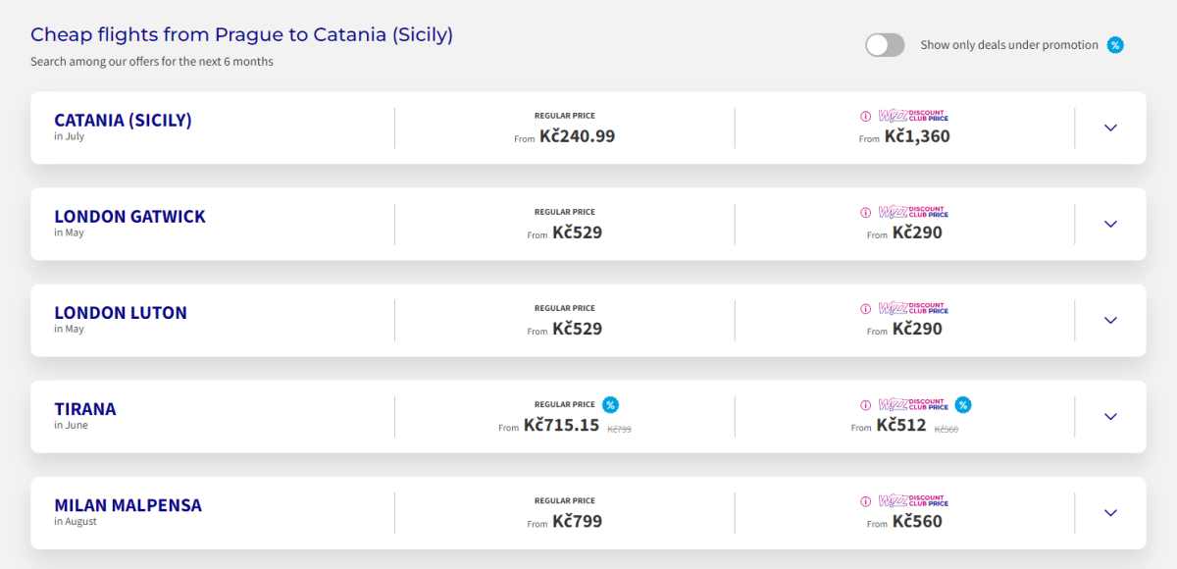Toggle Show only deals under promotion switch
This screenshot has width=1177, height=569.
885,45
